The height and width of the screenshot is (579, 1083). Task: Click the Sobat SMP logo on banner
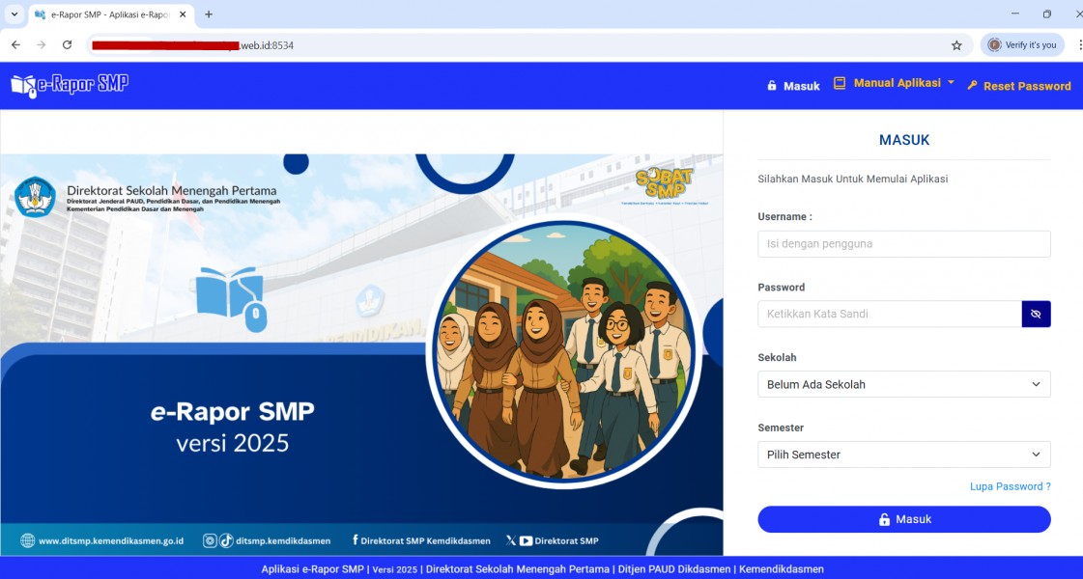pos(665,184)
